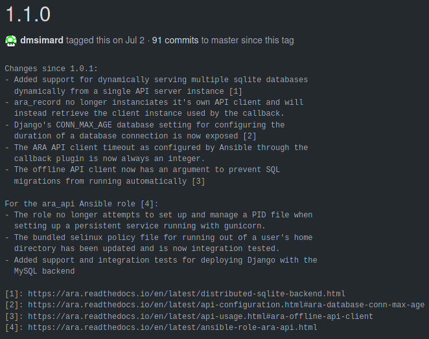Click the [2] marker after 'now exposed'
The width and height of the screenshot is (429, 339).
coord(249,136)
